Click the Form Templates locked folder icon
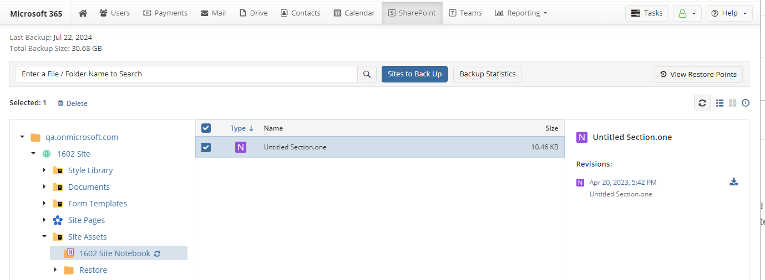This screenshot has height=280, width=765. click(x=58, y=204)
